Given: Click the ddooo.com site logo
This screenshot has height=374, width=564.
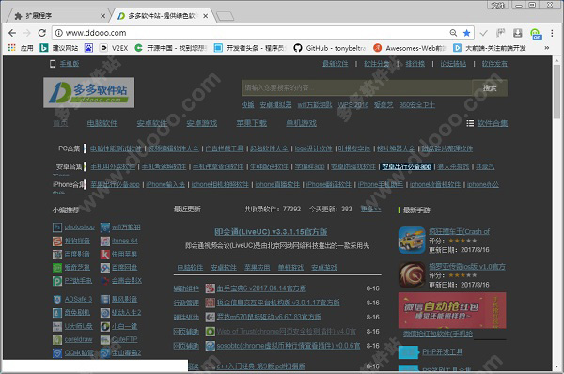Looking at the screenshot, I should [x=89, y=92].
